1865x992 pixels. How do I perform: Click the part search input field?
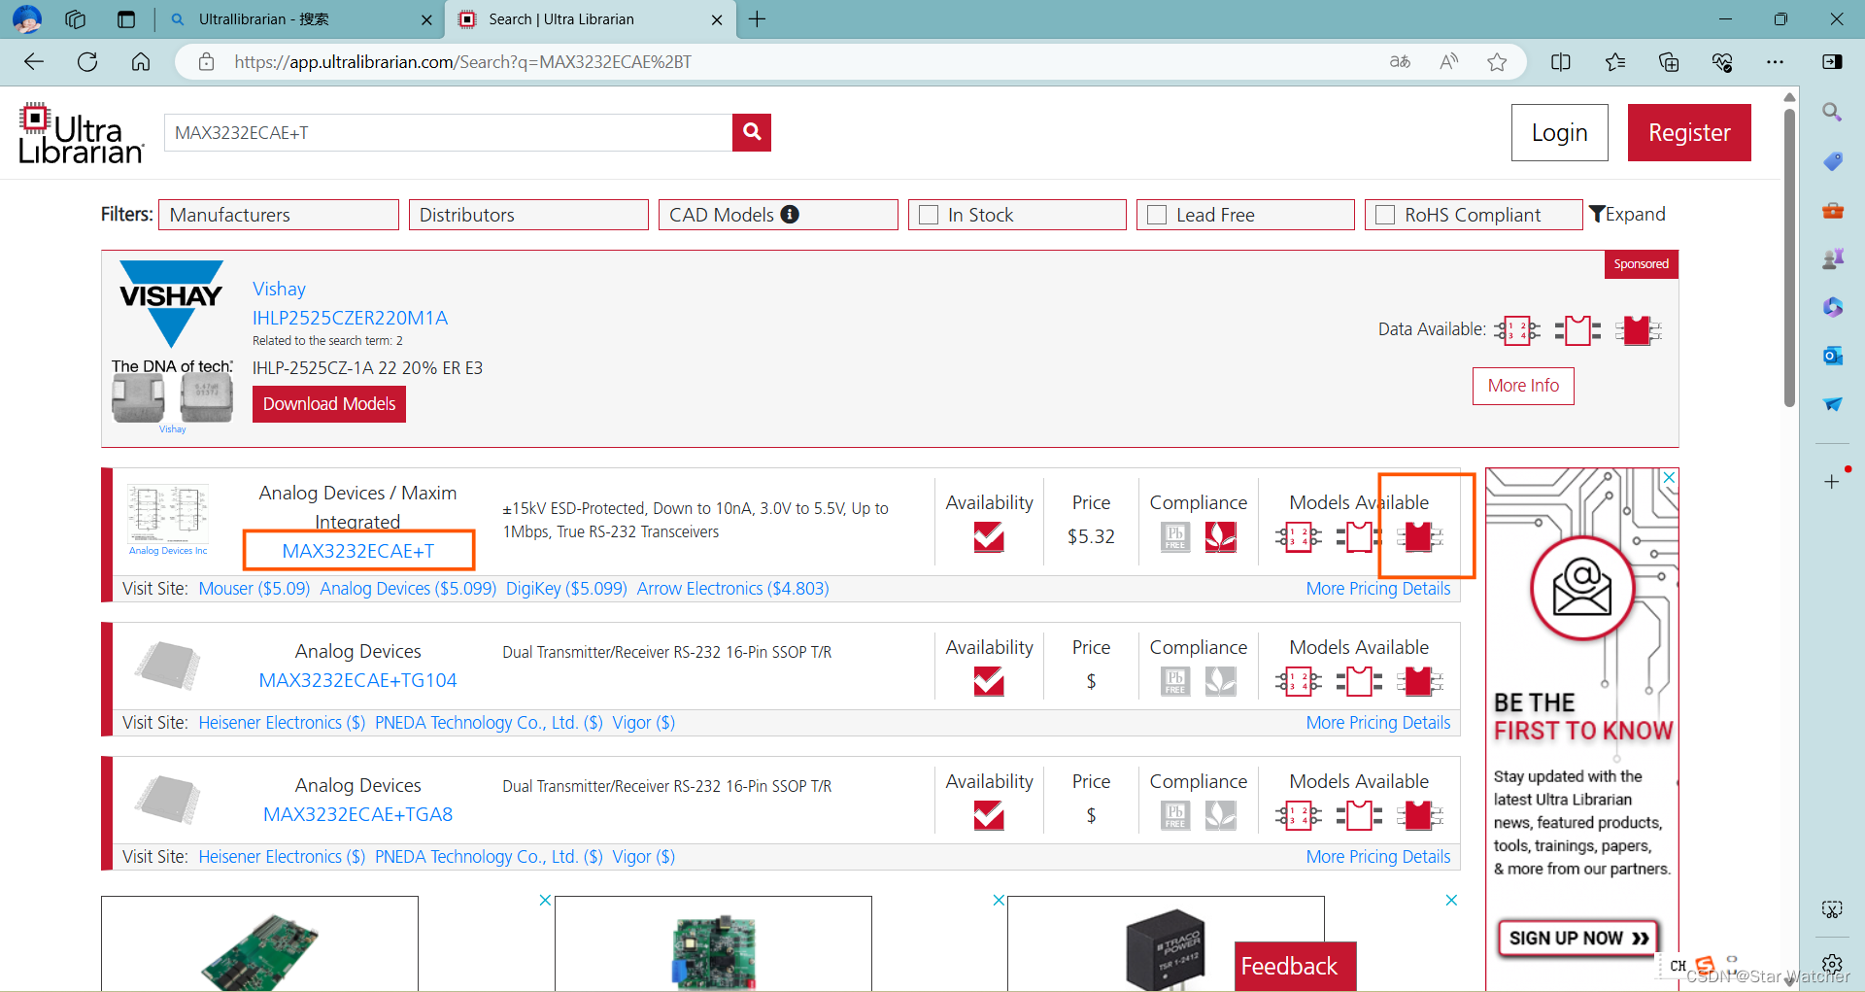point(448,132)
